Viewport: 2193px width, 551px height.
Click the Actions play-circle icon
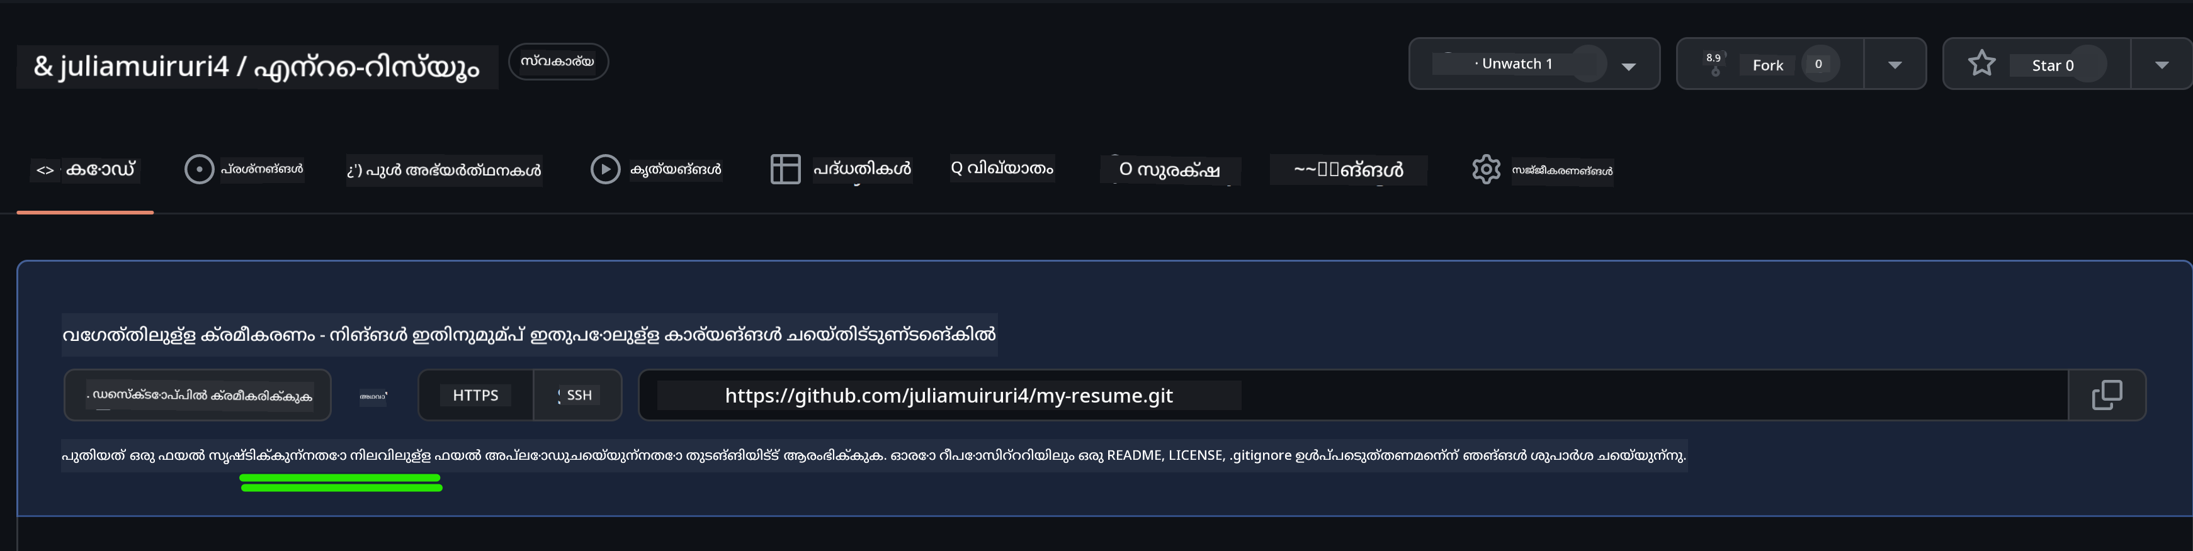pyautogui.click(x=605, y=169)
